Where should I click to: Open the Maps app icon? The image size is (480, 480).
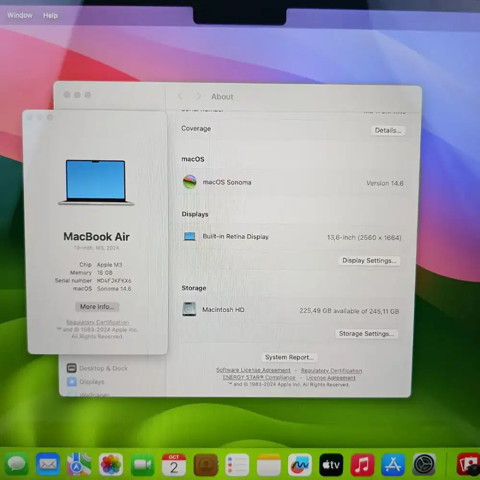point(79,465)
